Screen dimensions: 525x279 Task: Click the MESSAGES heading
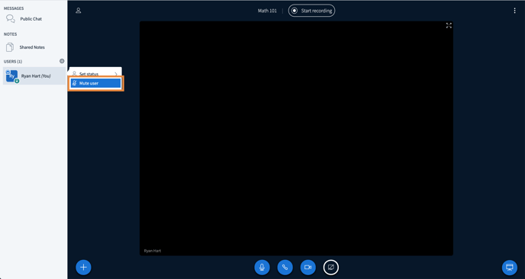tap(14, 8)
